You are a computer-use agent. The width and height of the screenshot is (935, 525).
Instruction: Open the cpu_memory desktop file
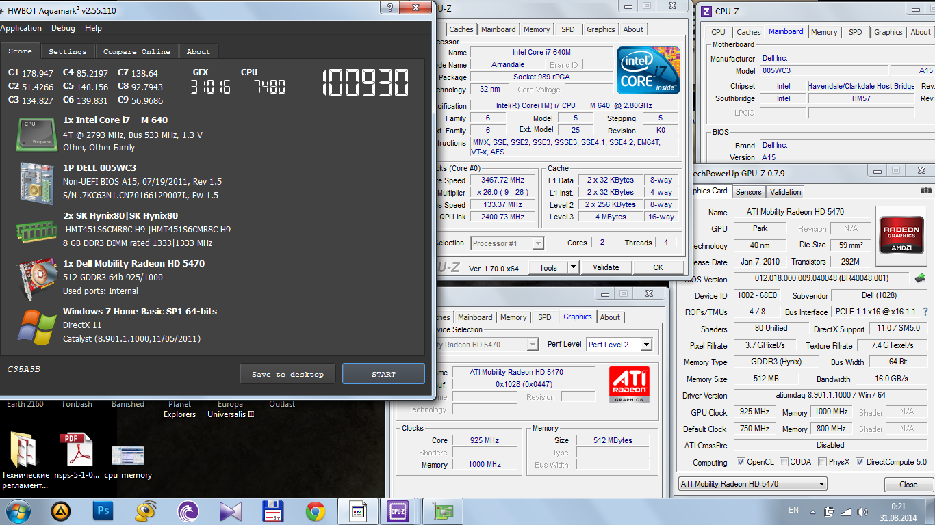[128, 462]
